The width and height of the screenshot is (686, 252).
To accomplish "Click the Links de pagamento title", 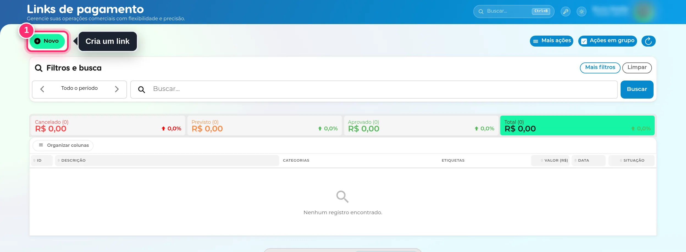I will coord(85,9).
